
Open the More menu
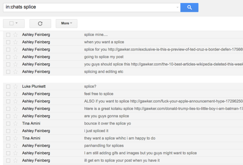(67, 23)
